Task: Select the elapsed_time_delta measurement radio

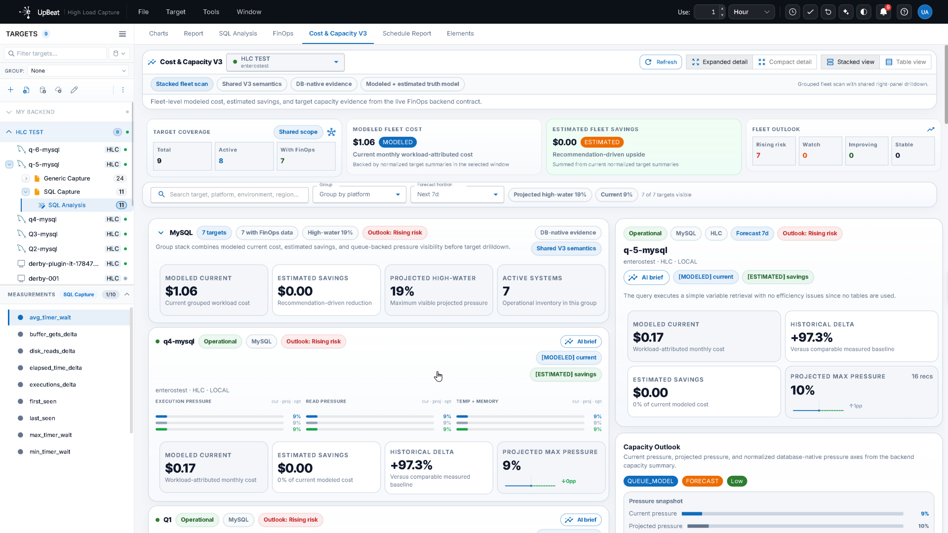Action: 20,368
